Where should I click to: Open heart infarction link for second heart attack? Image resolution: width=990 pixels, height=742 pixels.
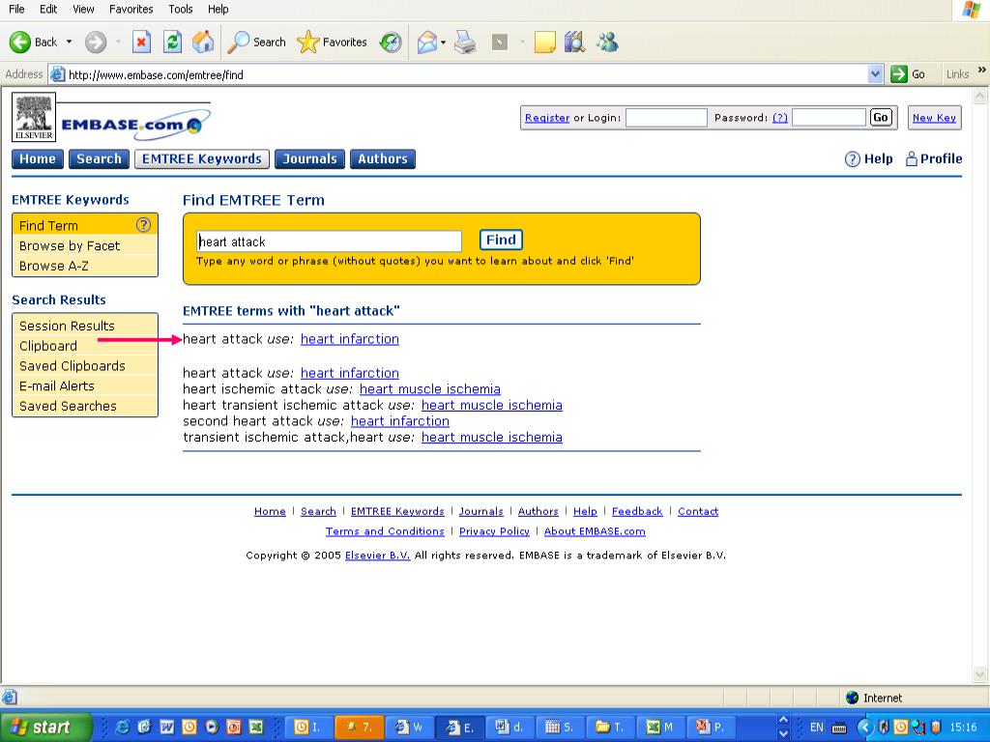[400, 421]
